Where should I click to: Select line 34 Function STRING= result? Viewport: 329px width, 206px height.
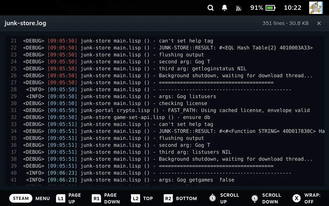pos(164,131)
